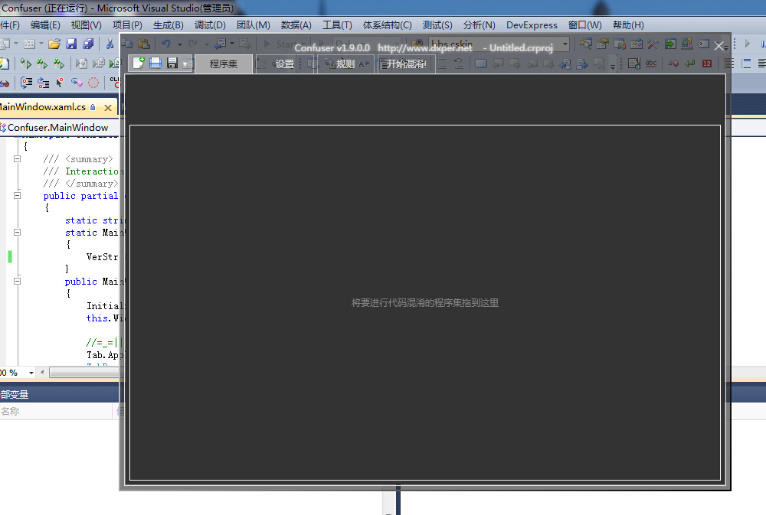Viewport: 766px width, 515px height.
Task: Click the gray play arrow on far right toolbar
Action: (x=747, y=44)
